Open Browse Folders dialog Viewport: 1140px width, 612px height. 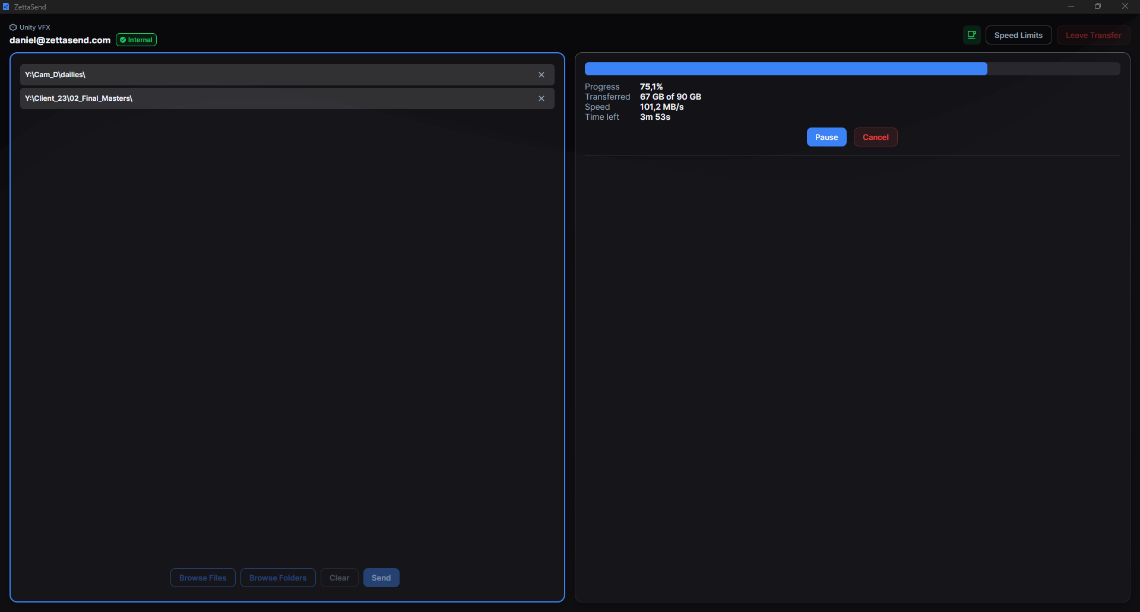coord(278,578)
